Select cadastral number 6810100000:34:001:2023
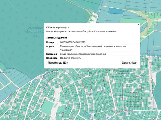Image resolution: width=161 pixels, height=120 pixels. tap(73, 42)
